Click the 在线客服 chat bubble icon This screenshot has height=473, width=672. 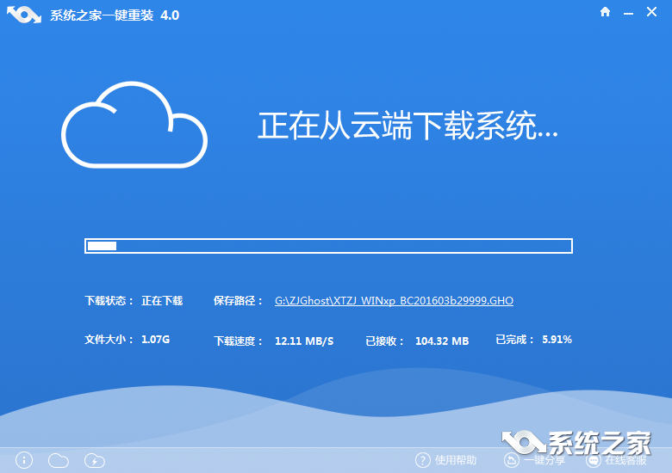(x=593, y=460)
